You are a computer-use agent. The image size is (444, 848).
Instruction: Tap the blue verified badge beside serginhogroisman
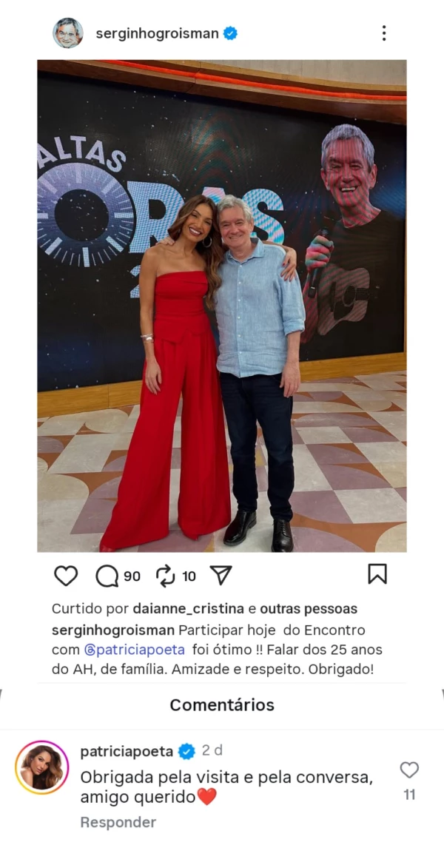[230, 33]
